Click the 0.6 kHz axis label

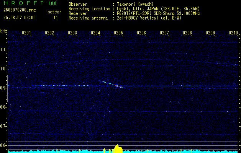[x=3, y=145]
